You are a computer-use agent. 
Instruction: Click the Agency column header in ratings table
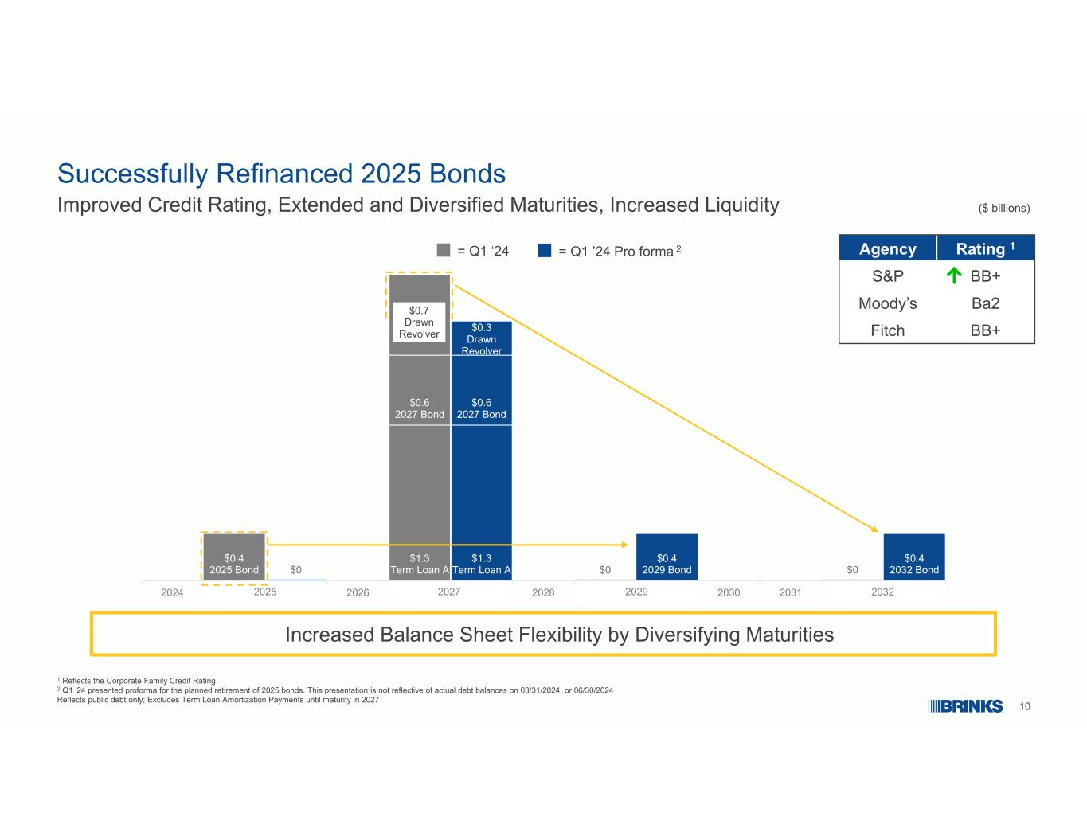click(888, 248)
